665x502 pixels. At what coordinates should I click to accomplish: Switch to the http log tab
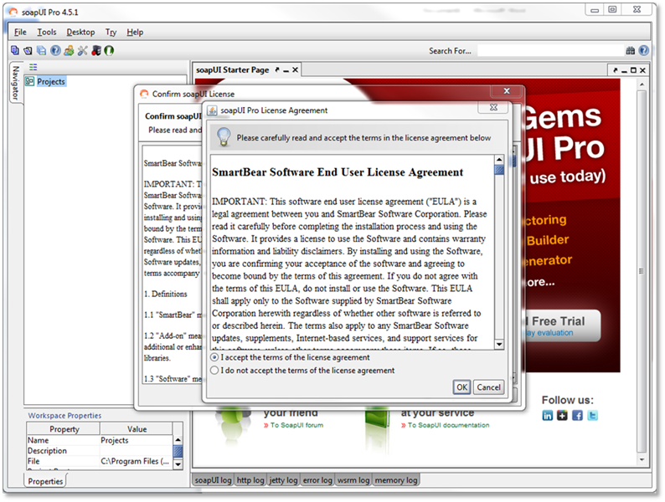coord(251,480)
